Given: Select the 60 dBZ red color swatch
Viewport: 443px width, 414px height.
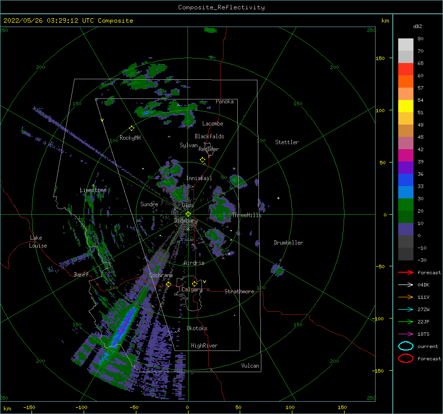Looking at the screenshot, I should 406,69.
